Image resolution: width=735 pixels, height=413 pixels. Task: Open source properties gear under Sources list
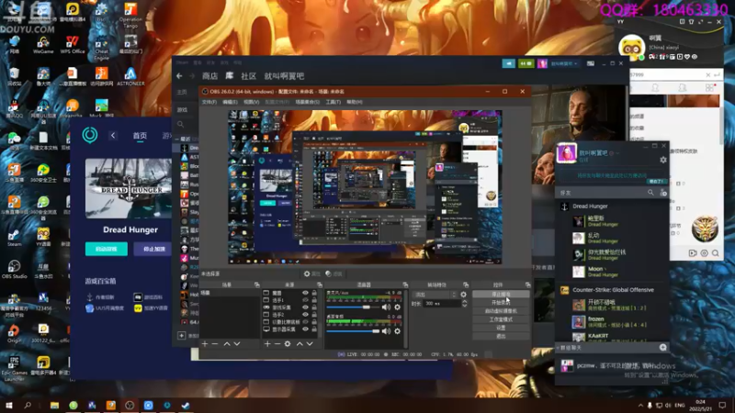tap(288, 343)
